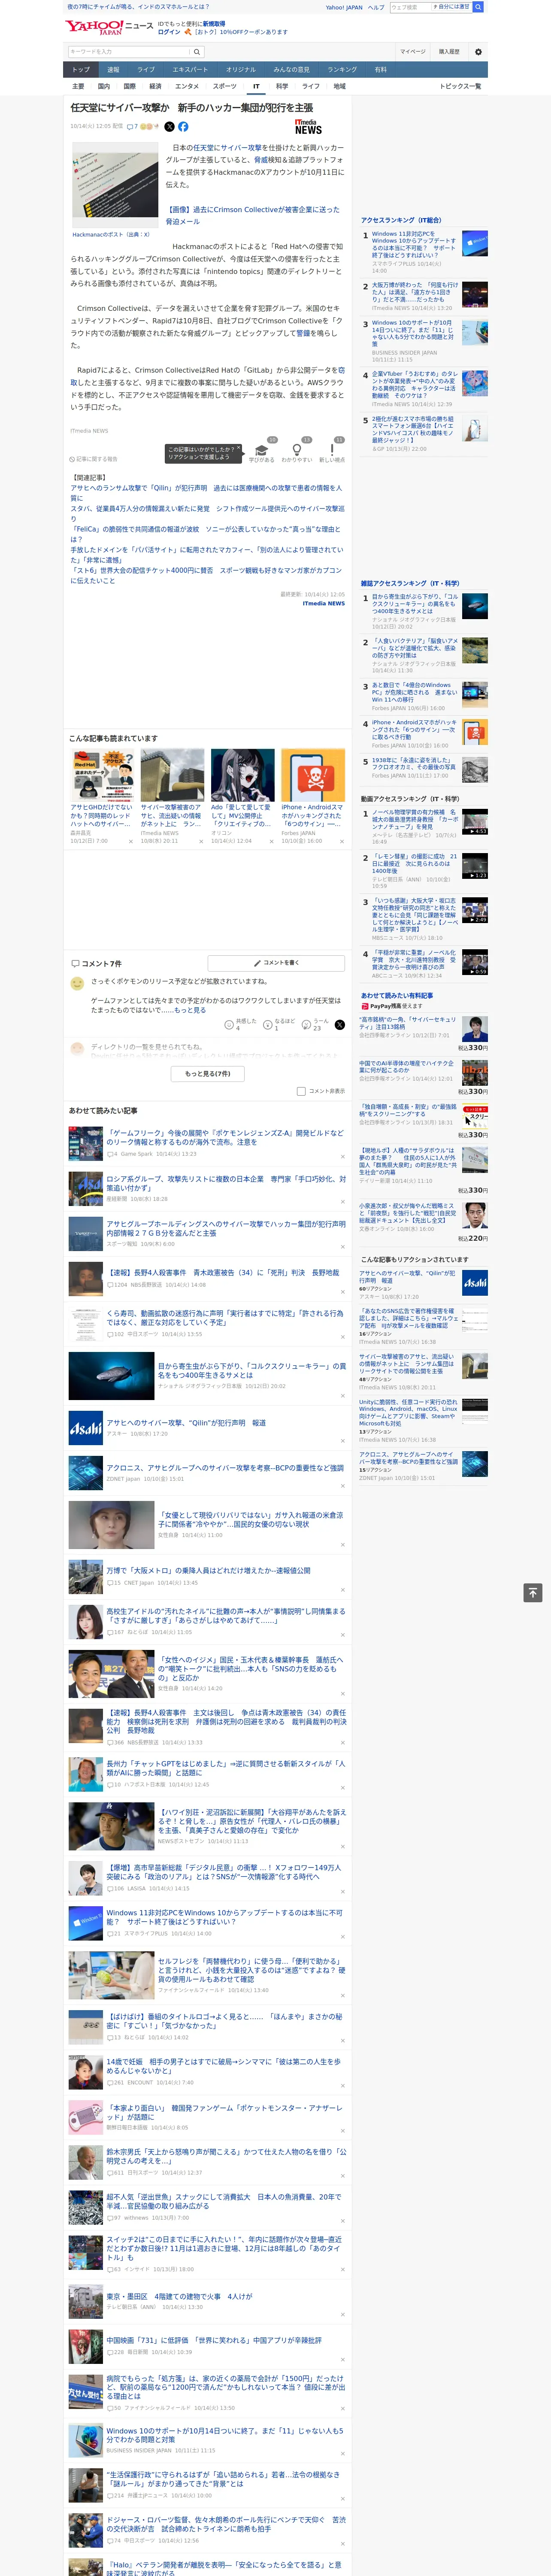Select the ランキング tab
The width and height of the screenshot is (551, 2576).
pos(342,70)
